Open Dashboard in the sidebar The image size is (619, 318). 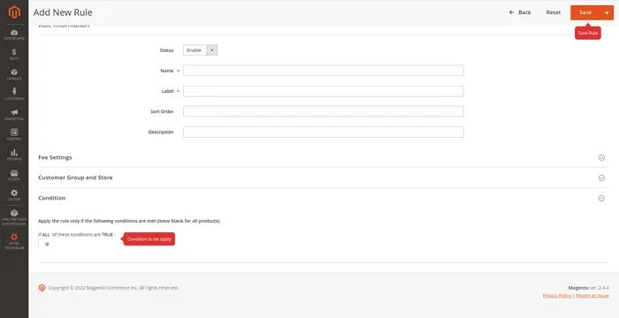click(x=14, y=34)
